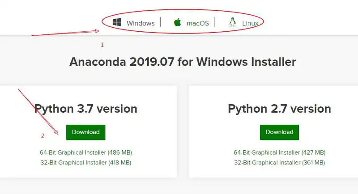Open 32-Bit Graphical Installer (361 MB) link
Image resolution: width=358 pixels, height=194 pixels.
click(x=279, y=163)
